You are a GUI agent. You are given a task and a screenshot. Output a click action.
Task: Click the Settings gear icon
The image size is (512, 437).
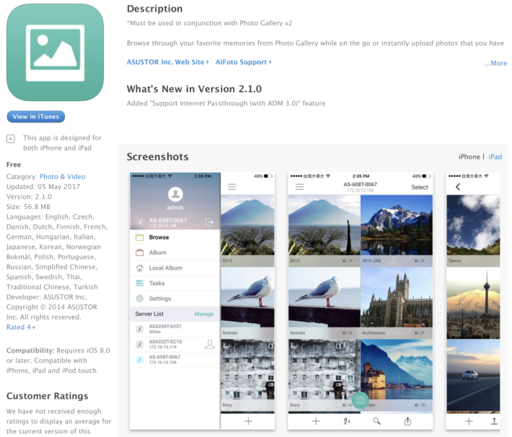coord(139,299)
